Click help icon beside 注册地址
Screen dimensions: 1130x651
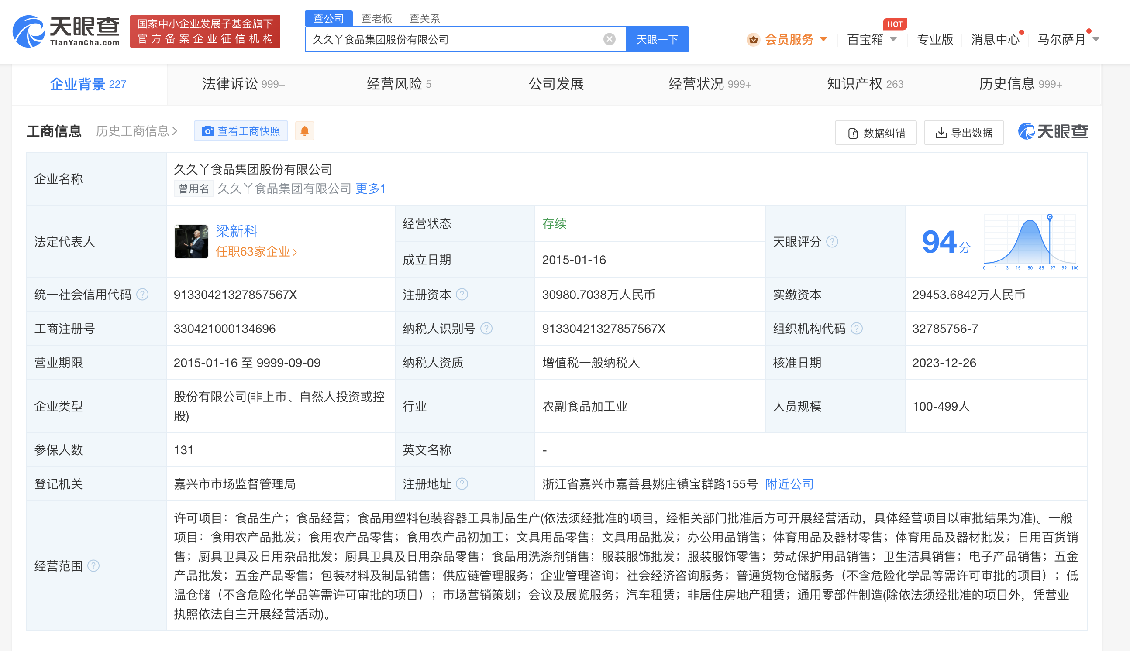[x=462, y=484]
